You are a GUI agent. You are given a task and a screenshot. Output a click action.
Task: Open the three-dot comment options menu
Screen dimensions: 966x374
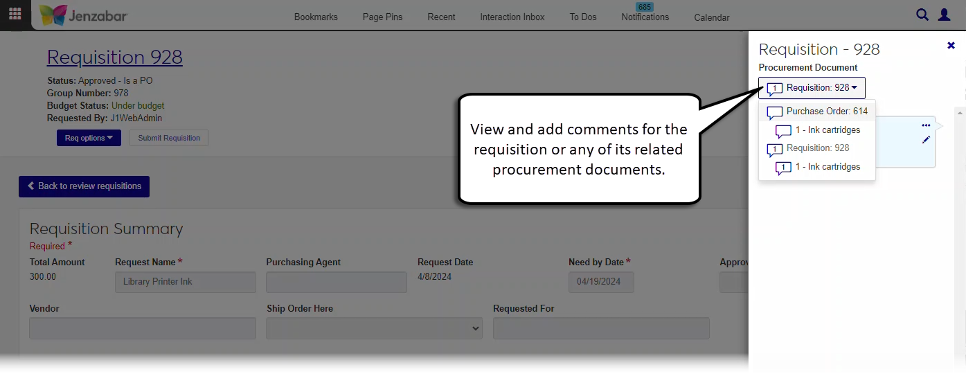(926, 125)
